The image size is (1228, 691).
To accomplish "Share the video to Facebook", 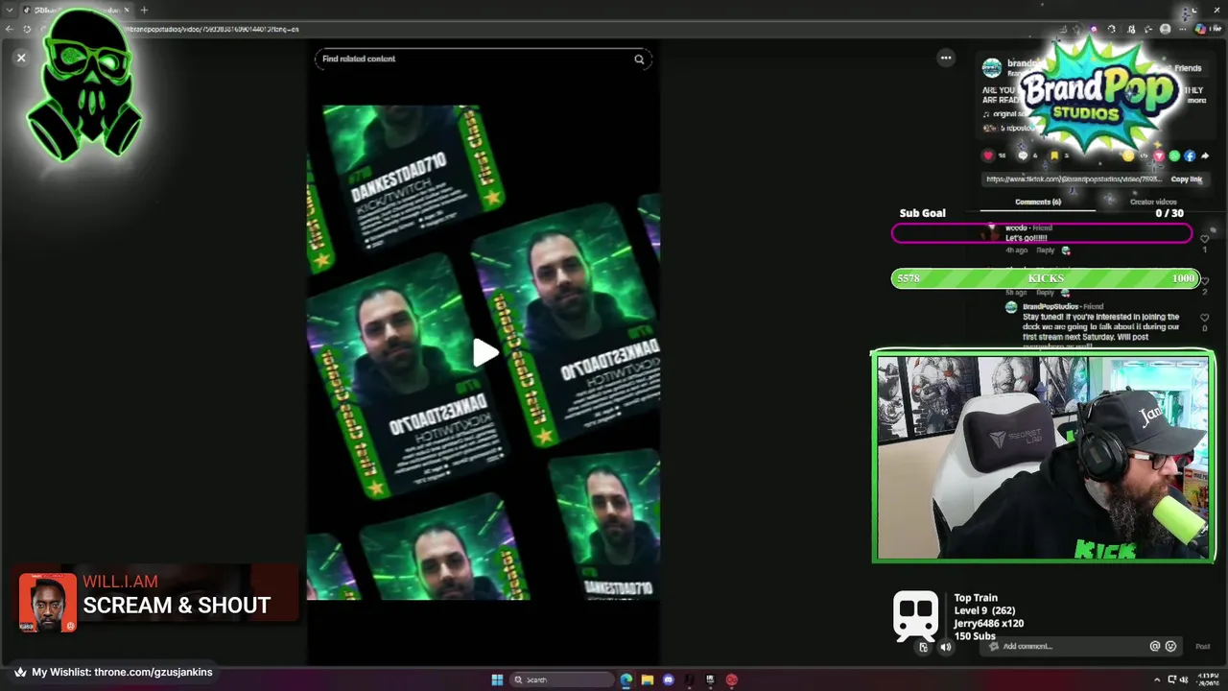I will coord(1190,155).
